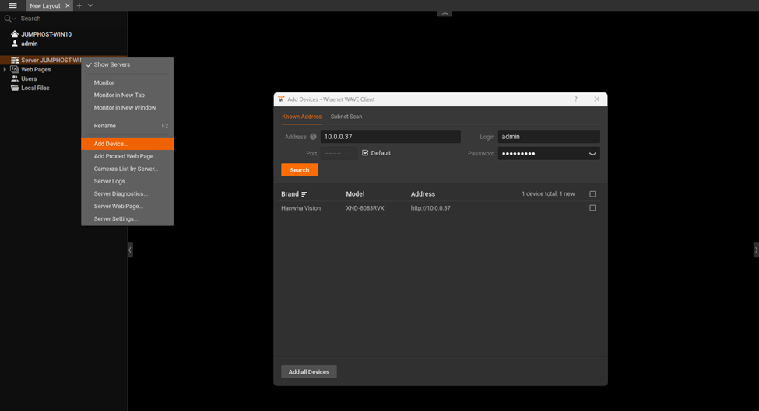Viewport: 759px width, 411px height.
Task: Open Server Diagnostics... entry
Action: point(128,193)
